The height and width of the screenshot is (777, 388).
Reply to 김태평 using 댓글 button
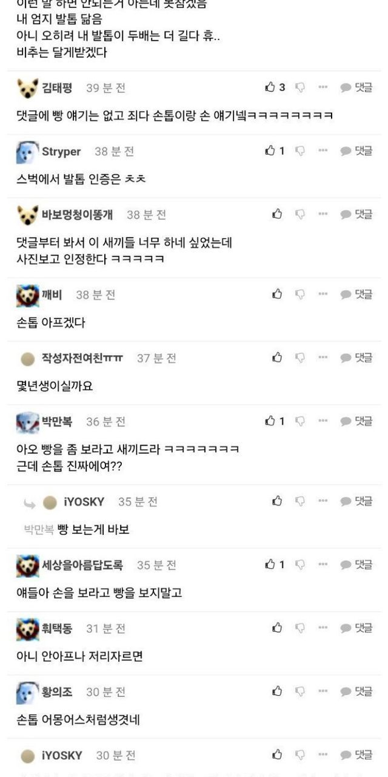click(x=356, y=87)
